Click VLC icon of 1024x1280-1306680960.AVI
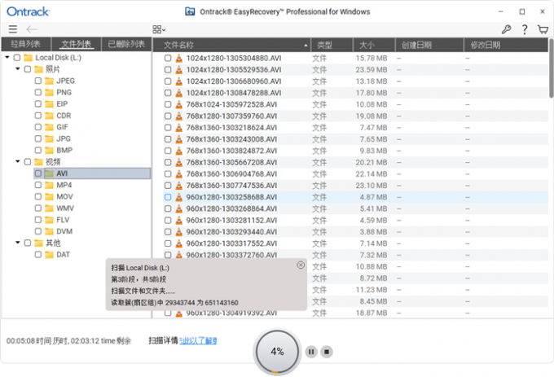Viewport: 554px width, 377px height. click(179, 81)
